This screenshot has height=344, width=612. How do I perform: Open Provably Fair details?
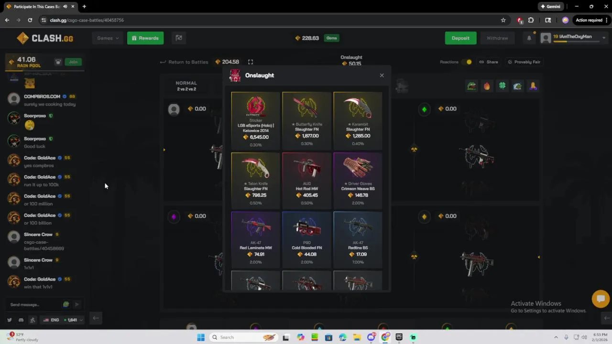[x=524, y=62]
